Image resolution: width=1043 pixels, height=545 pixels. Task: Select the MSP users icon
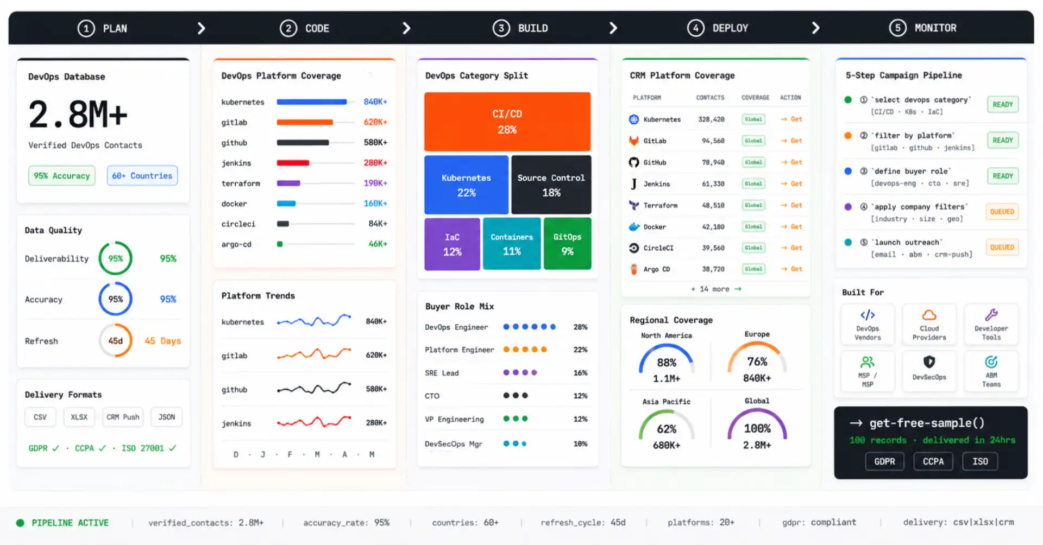(868, 362)
